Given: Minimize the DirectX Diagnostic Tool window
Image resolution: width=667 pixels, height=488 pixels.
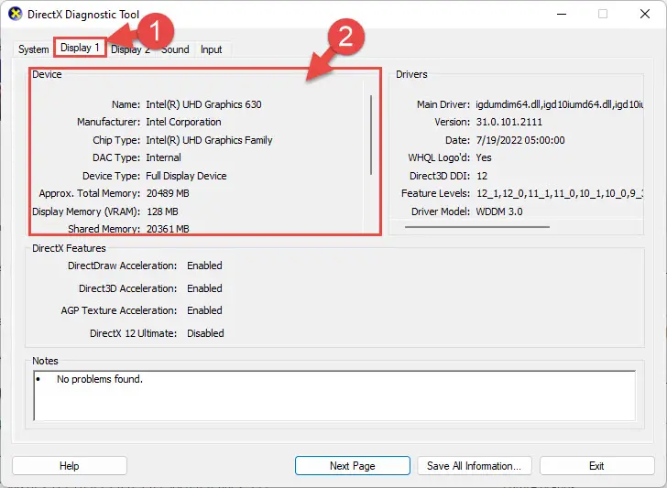Looking at the screenshot, I should 562,14.
